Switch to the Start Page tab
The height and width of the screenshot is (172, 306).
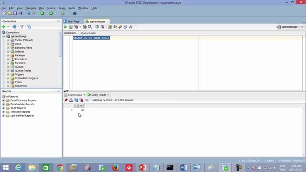coord(73,21)
